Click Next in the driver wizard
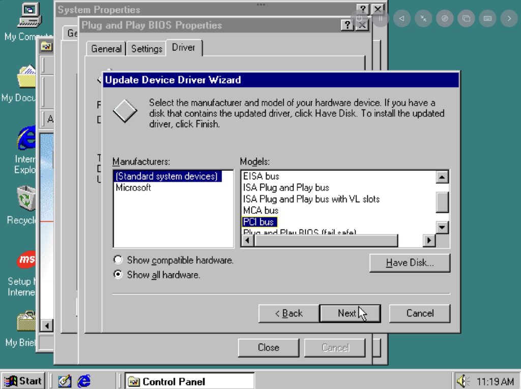This screenshot has height=389, width=521. [x=350, y=313]
